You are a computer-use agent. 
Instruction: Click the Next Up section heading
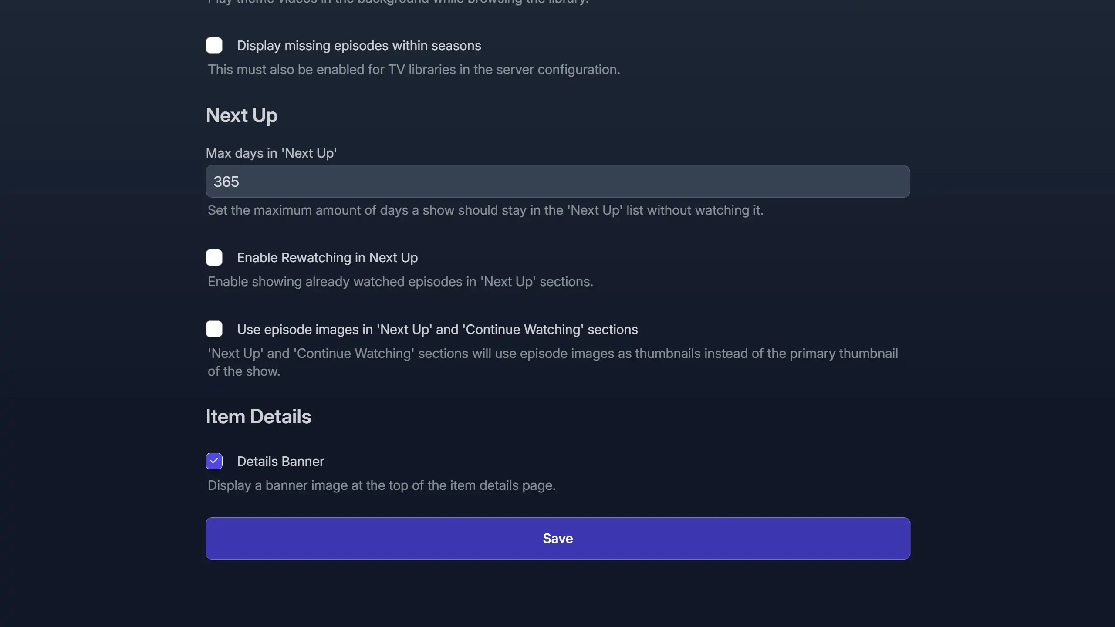(x=241, y=115)
